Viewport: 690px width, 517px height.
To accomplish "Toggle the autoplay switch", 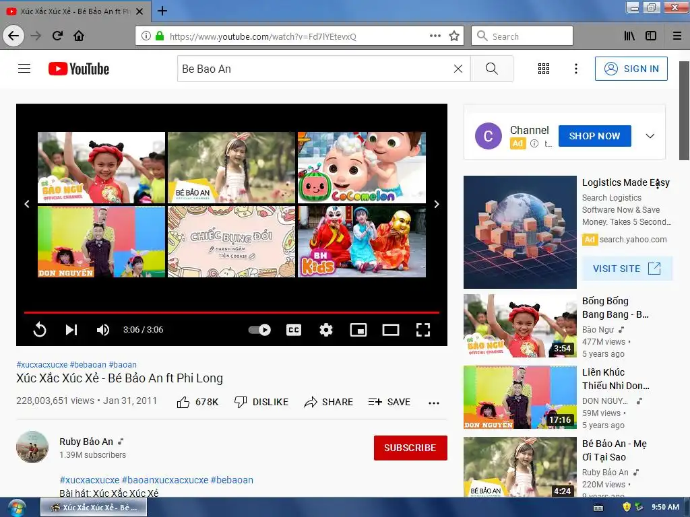I will pos(259,330).
